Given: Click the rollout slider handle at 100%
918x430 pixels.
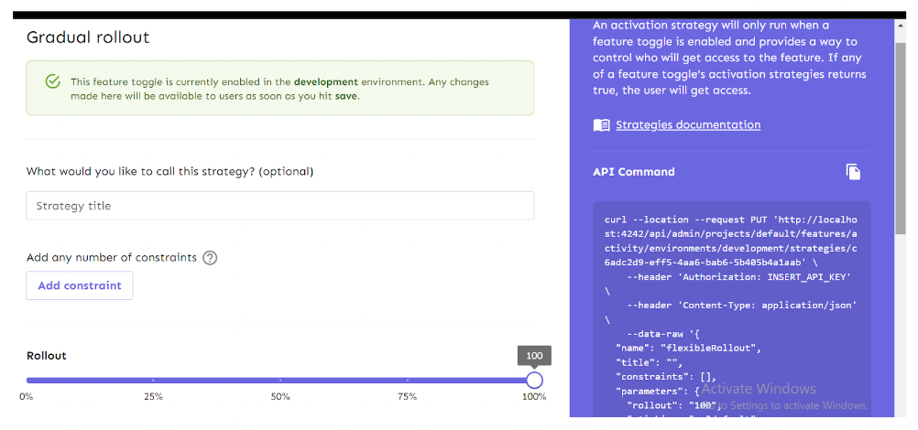Looking at the screenshot, I should [534, 380].
